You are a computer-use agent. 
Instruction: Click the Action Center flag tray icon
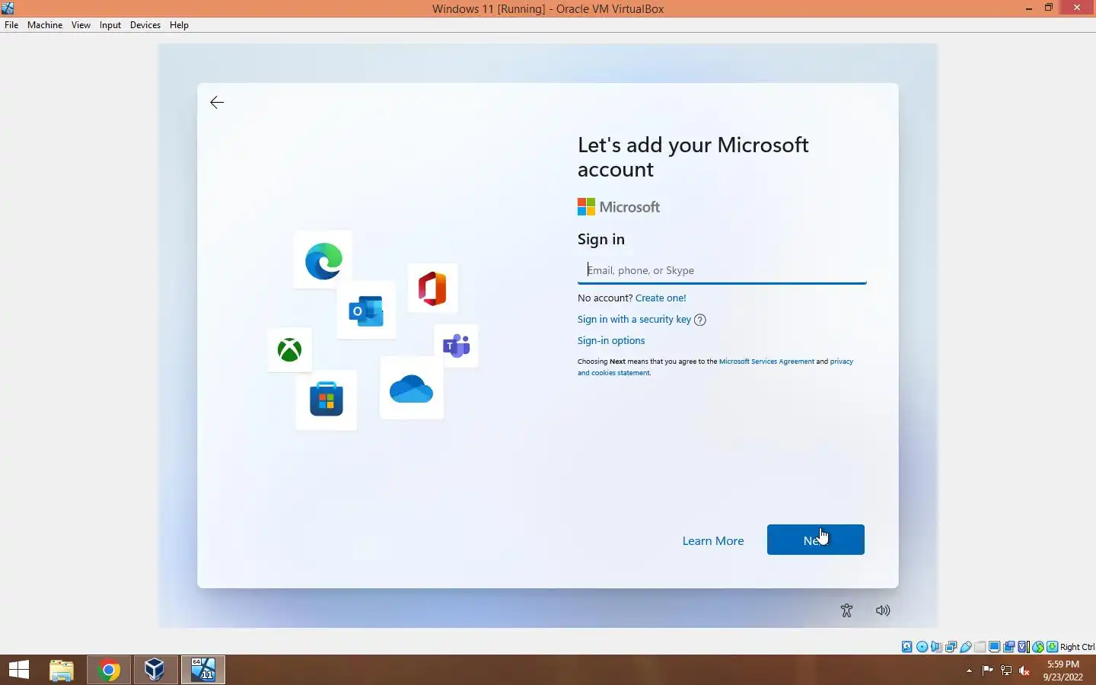point(988,671)
